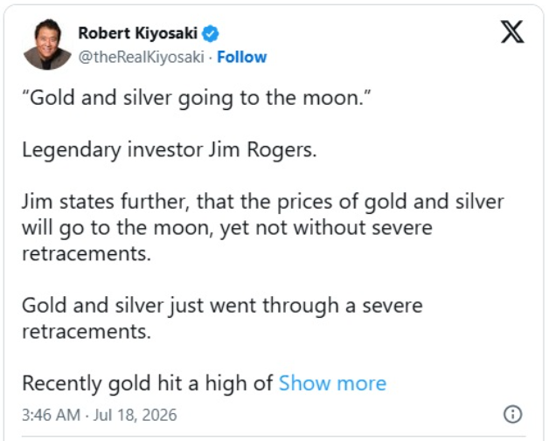Follow Robert Kiyosaki
The image size is (549, 441).
(x=242, y=57)
